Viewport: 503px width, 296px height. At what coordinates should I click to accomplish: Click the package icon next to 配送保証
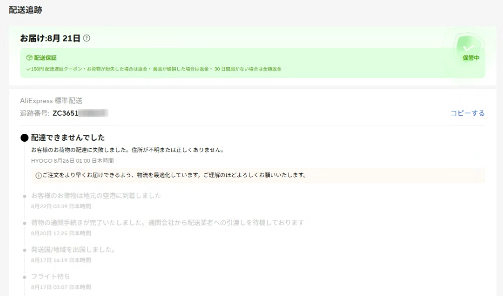click(29, 58)
